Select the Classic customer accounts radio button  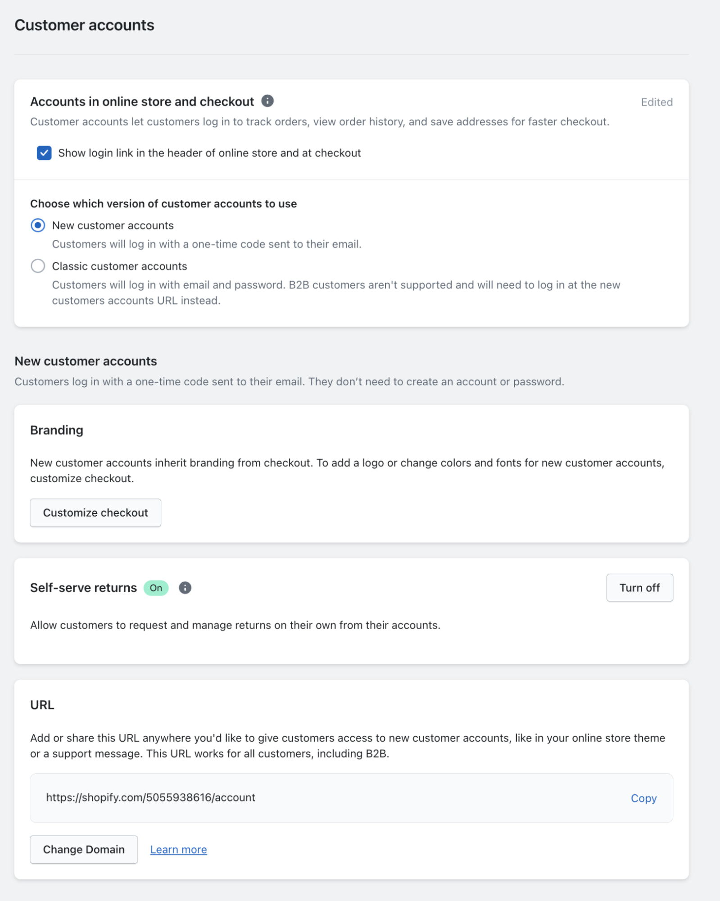[x=38, y=266]
